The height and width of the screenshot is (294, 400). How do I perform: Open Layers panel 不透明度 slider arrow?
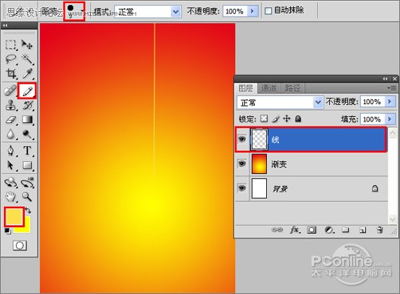(x=390, y=102)
